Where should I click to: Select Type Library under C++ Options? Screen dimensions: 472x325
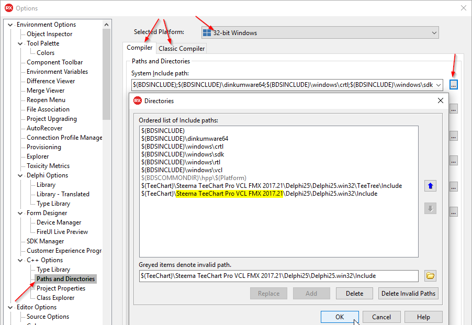(x=53, y=270)
